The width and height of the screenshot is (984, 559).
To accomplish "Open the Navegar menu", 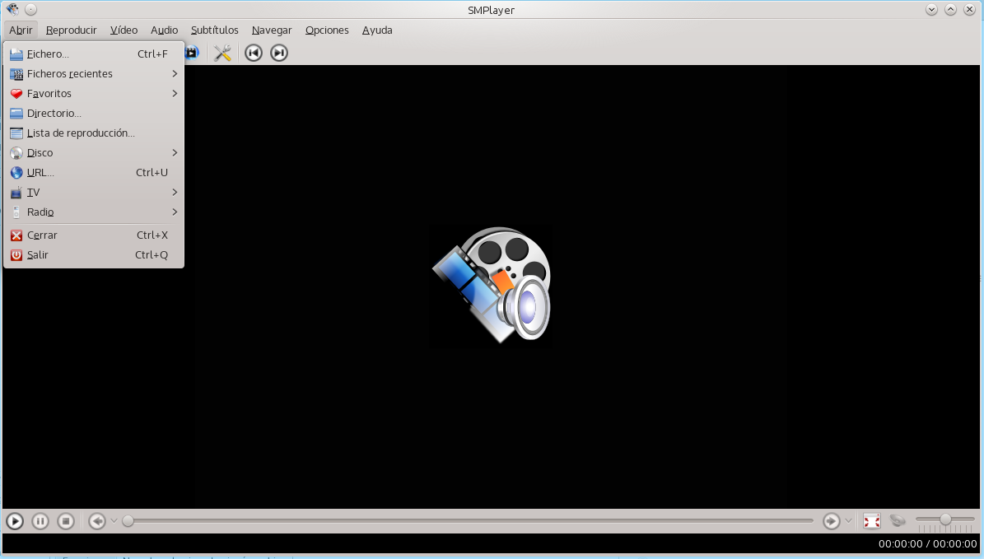I will [272, 30].
